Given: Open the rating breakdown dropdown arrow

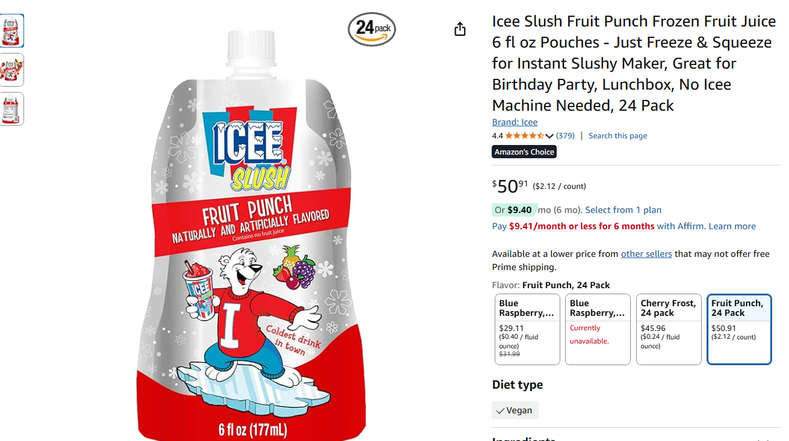Looking at the screenshot, I should point(549,136).
